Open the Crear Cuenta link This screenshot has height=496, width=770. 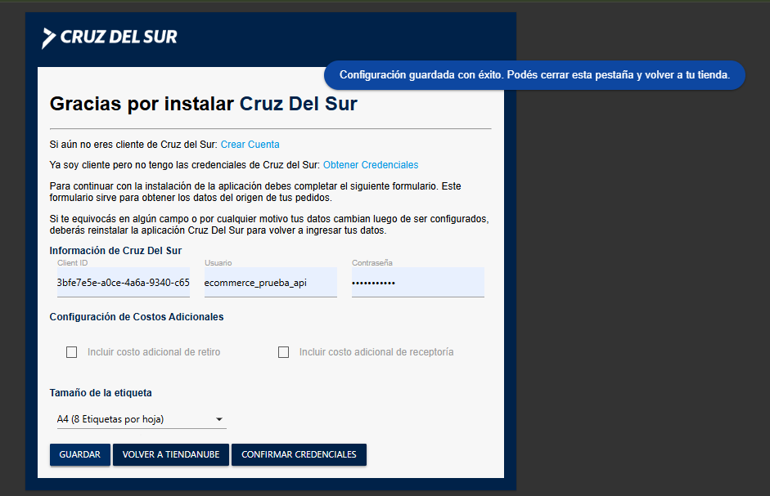pos(250,145)
